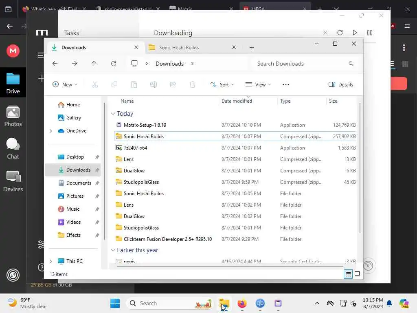417x313 pixels.
Task: Open MEGA Chat section
Action: [13, 148]
